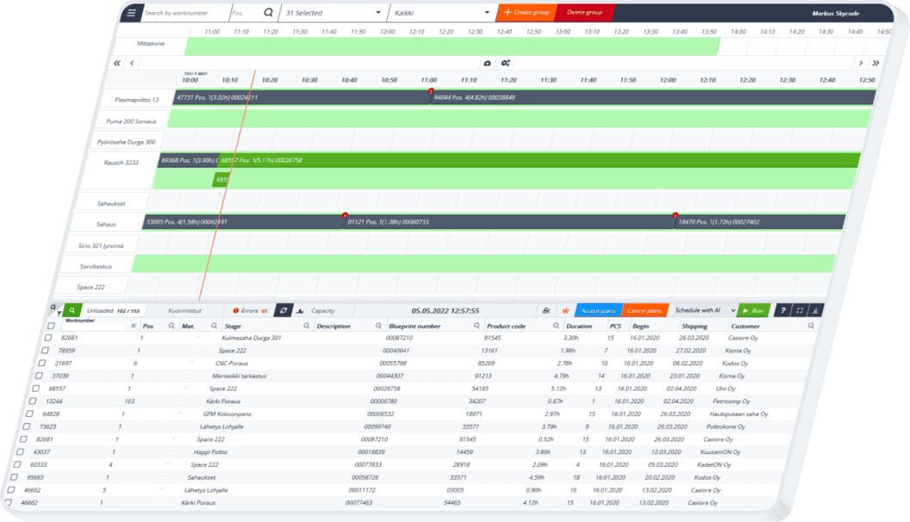
Task: Click the search icon in the Product code header
Action: (556, 326)
